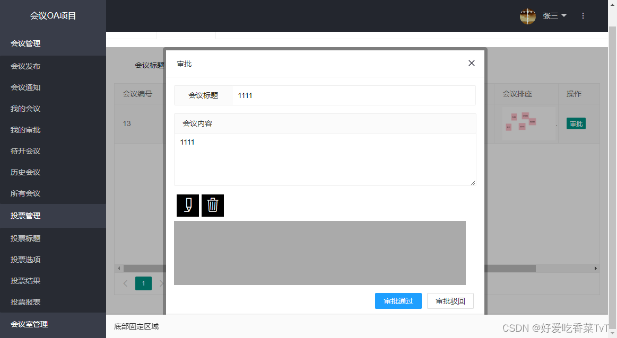617x338 pixels.
Task: Expand the 张三 user dropdown
Action: pos(555,16)
